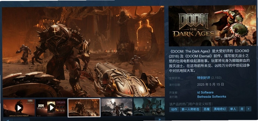Image resolution: width=258 pixels, height=121 pixels.
Task: Open the 特别好评 review summary link
Action: [x=204, y=78]
